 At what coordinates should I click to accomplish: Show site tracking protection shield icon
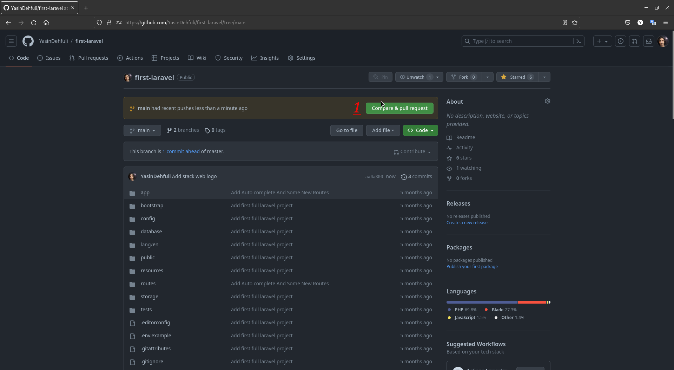click(99, 22)
